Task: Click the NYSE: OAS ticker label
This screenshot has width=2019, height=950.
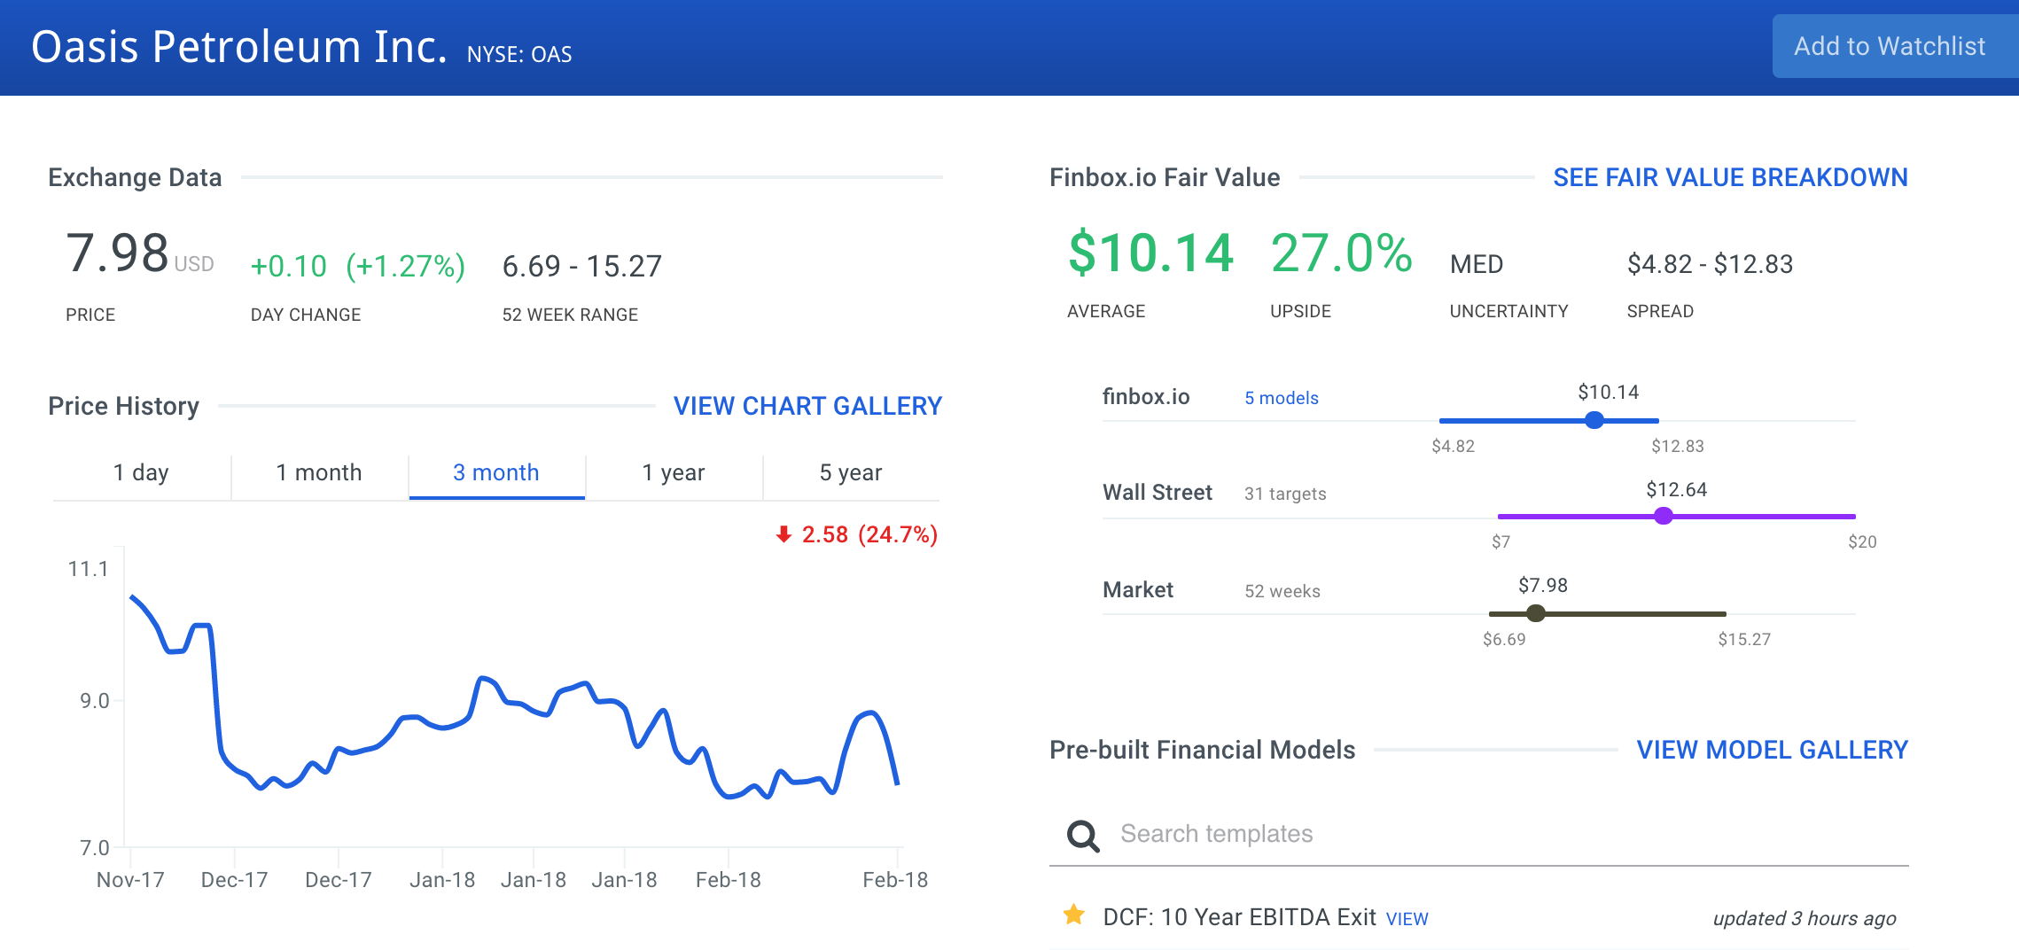Action: pos(519,55)
